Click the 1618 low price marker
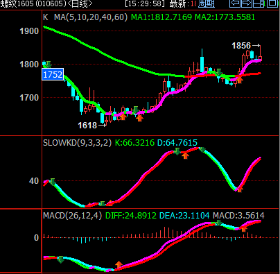 (x=87, y=126)
